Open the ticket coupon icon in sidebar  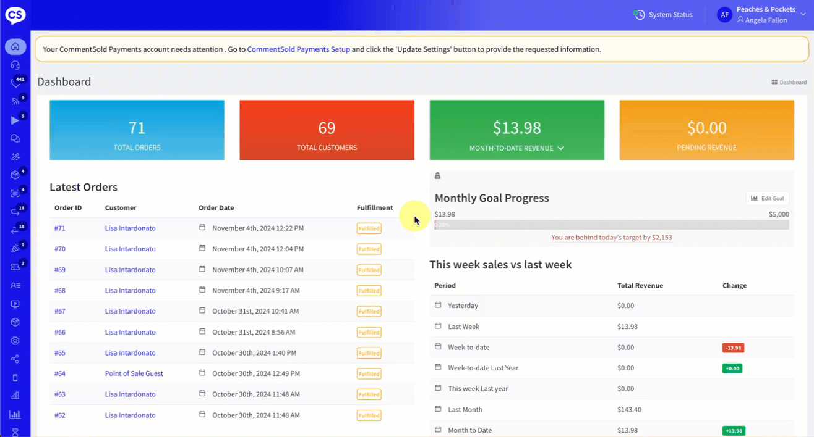point(15,267)
